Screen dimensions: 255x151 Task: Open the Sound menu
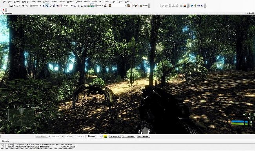pyautogui.click(x=87, y=2)
